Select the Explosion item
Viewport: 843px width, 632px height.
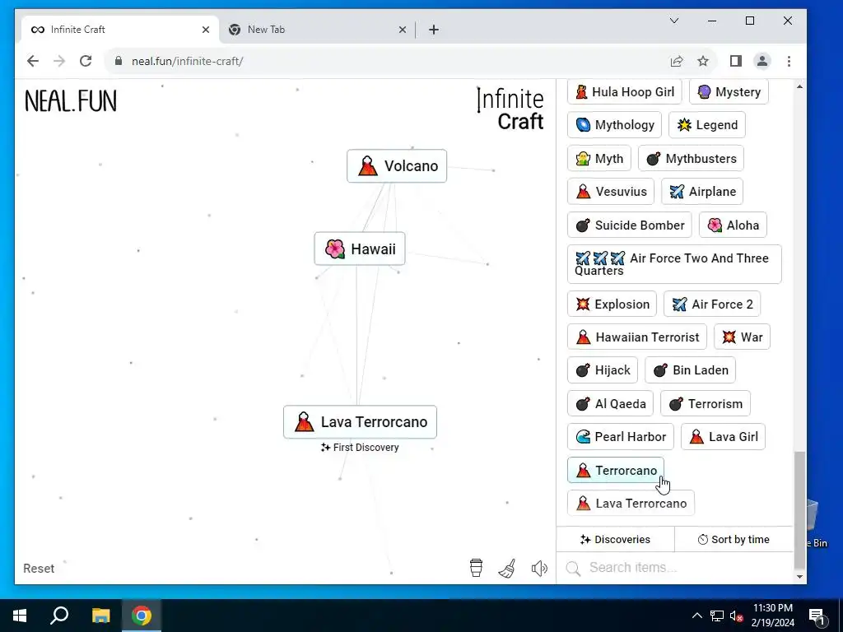tap(612, 304)
